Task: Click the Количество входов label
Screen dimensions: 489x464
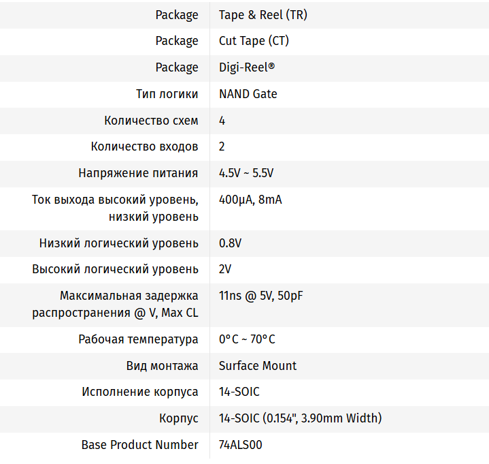Action: (x=144, y=146)
